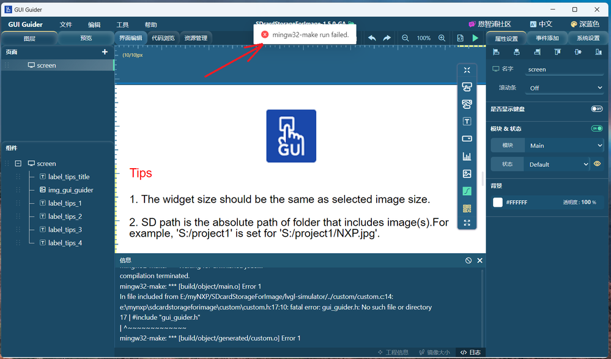This screenshot has width=611, height=359.
Task: Align widgets to vertical center
Action: tap(578, 52)
